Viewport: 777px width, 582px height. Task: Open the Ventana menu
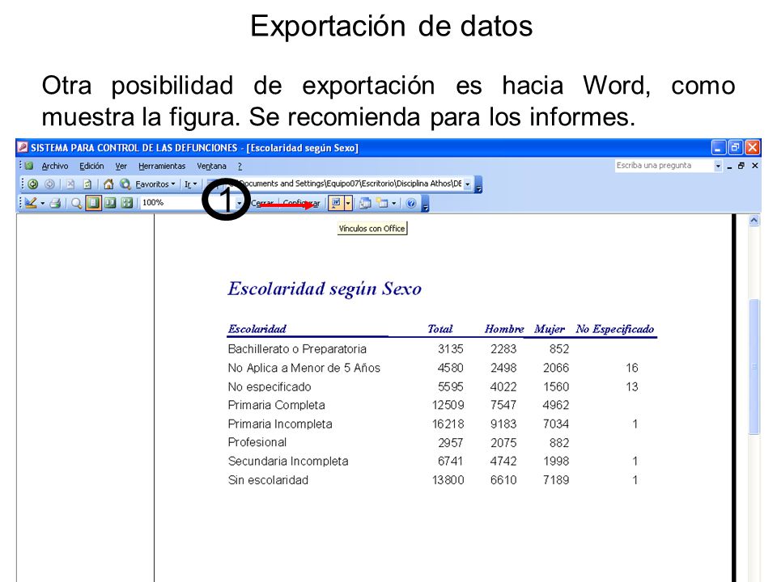click(x=211, y=167)
